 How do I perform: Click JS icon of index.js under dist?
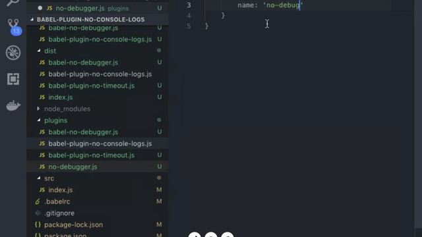click(42, 97)
